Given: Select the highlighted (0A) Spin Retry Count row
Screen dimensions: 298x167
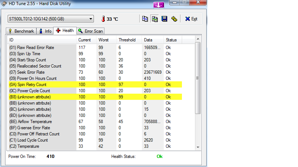Looking at the screenshot, I should click(x=95, y=85).
